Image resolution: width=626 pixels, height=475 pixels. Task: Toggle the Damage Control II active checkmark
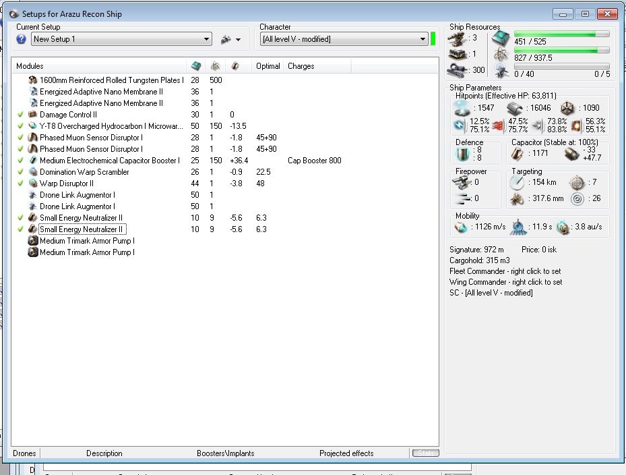[x=21, y=115]
